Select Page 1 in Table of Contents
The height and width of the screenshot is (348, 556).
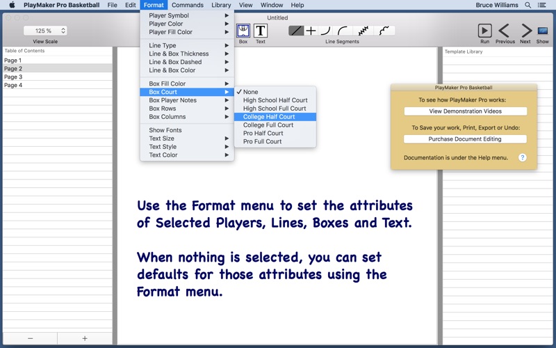pos(58,61)
